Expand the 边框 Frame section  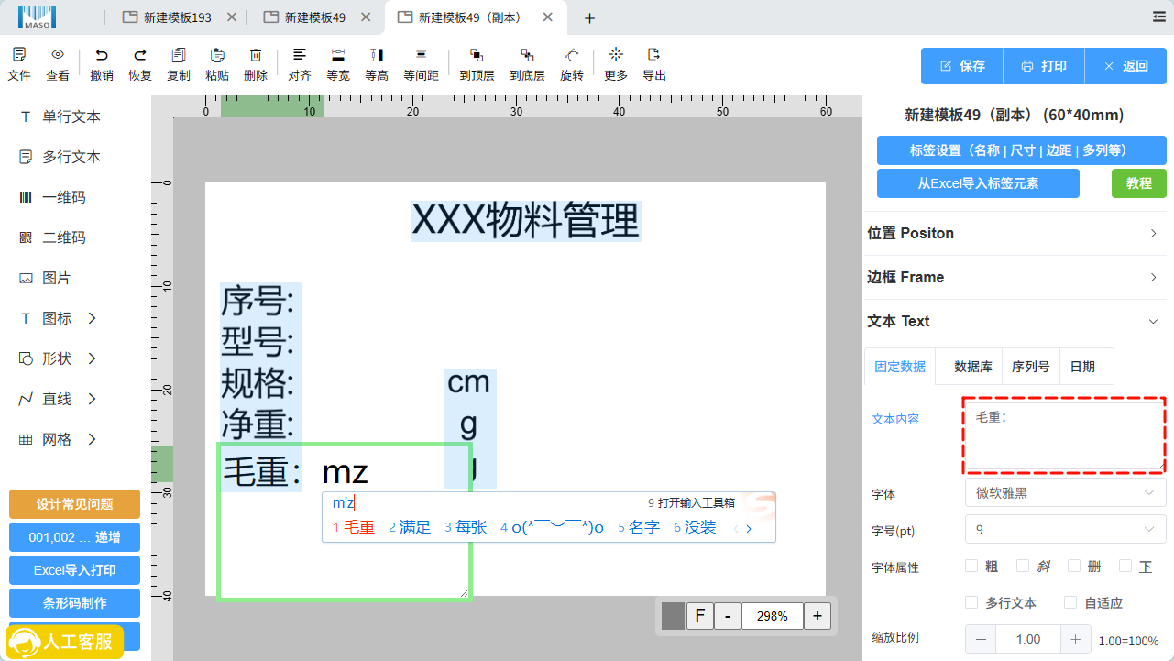coord(1015,277)
